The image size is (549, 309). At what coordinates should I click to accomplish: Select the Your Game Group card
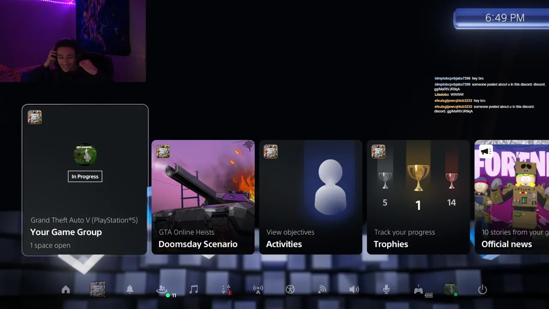click(85, 180)
